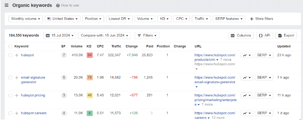Sort by Traffic column header
Viewport: 303px width, 122px height.
tap(116, 46)
